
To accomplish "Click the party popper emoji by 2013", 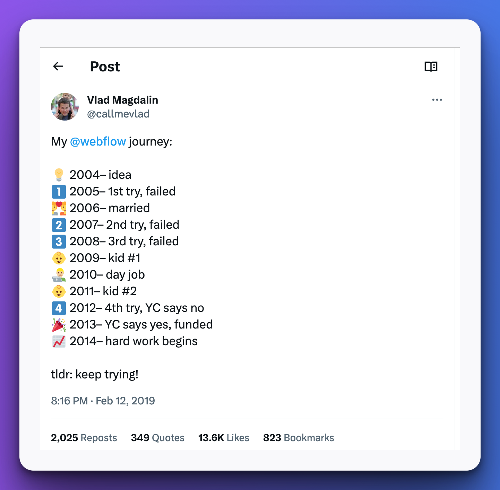I will 59,324.
